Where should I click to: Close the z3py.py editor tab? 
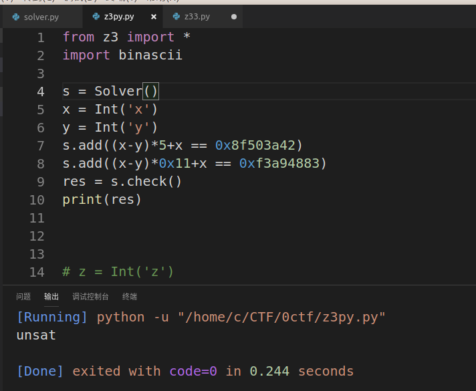[x=153, y=17]
